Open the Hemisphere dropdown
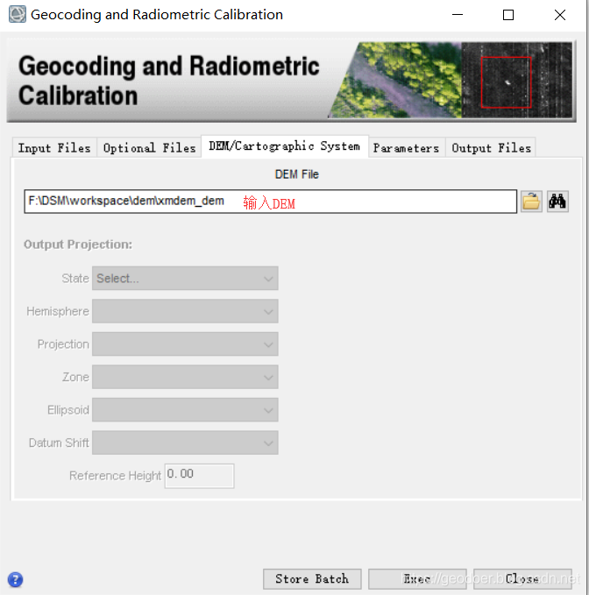This screenshot has height=595, width=589. [x=185, y=311]
